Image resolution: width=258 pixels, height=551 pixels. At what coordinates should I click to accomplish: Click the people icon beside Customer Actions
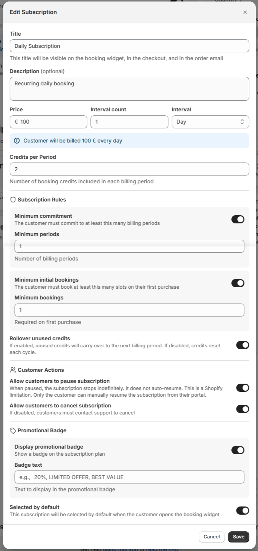point(13,370)
